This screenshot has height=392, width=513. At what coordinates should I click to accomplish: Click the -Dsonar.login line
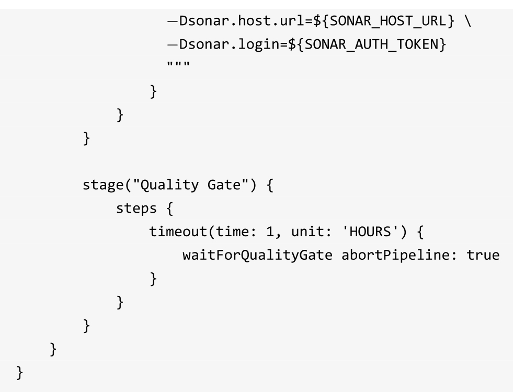click(306, 44)
